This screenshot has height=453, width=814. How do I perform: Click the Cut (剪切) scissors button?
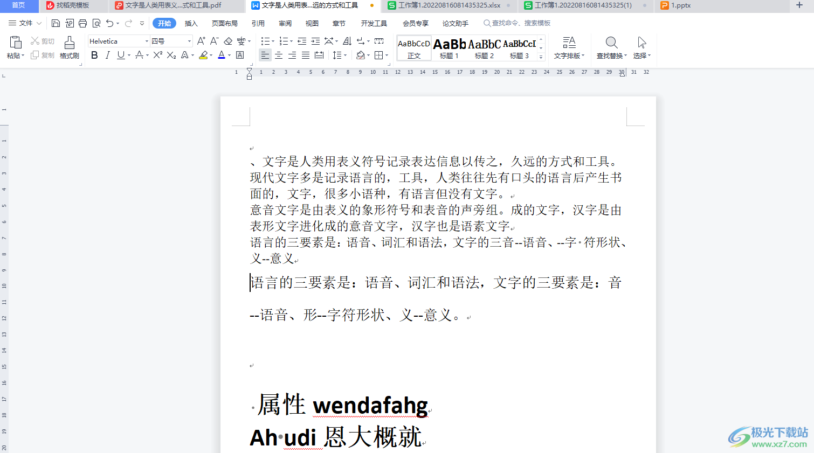[x=43, y=41]
